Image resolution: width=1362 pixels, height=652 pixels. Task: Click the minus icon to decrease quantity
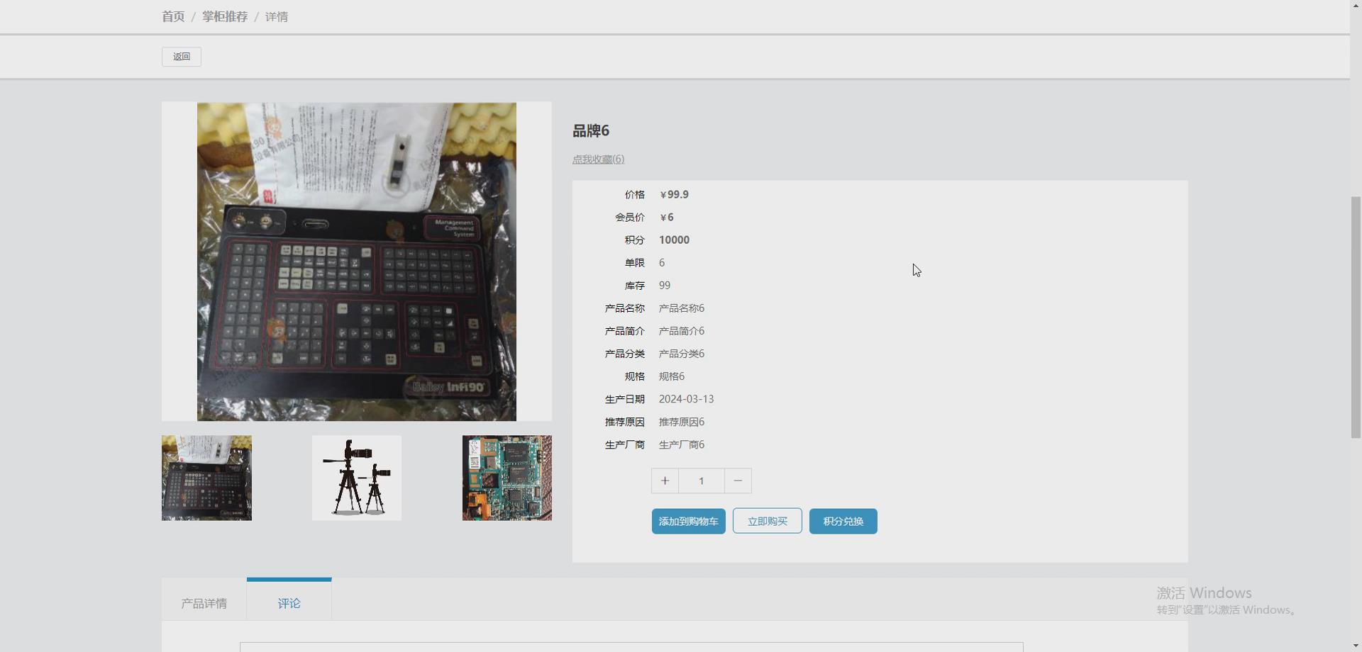click(737, 480)
